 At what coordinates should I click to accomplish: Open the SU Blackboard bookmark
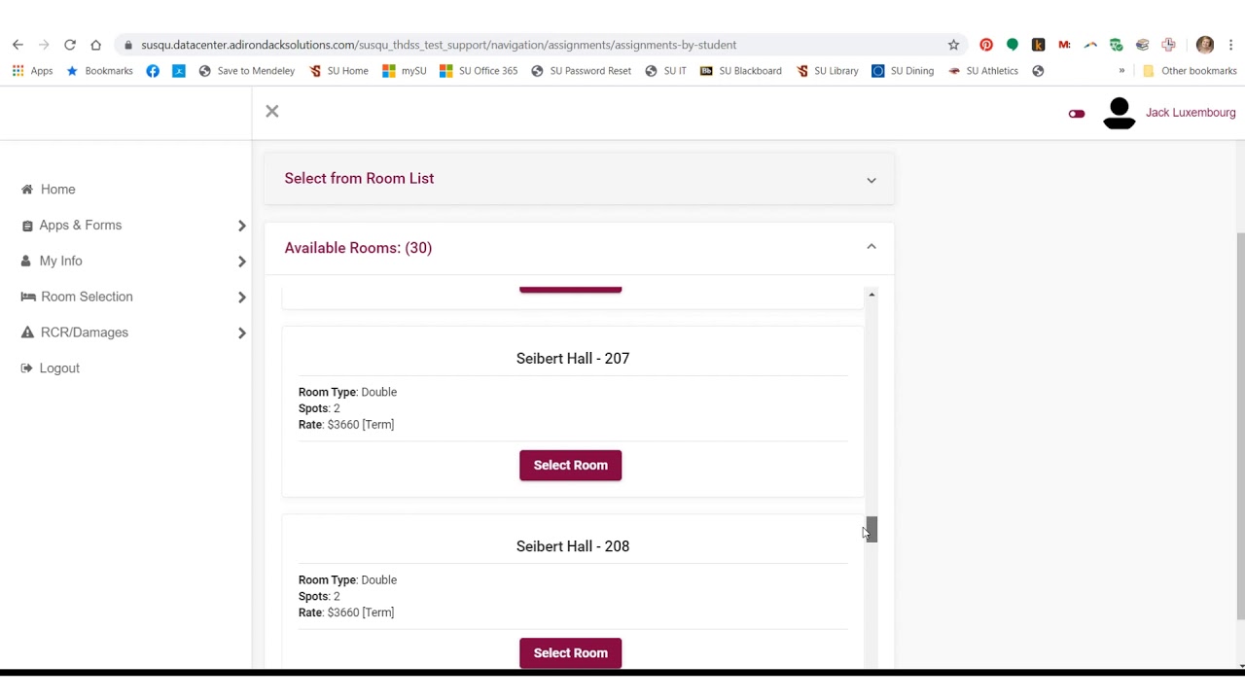[x=741, y=71]
